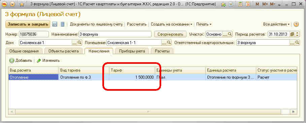Image resolution: width=306 pixels, height=123 pixels.
Task: Click into the Дом field Смоленская 1
Action: point(45,42)
